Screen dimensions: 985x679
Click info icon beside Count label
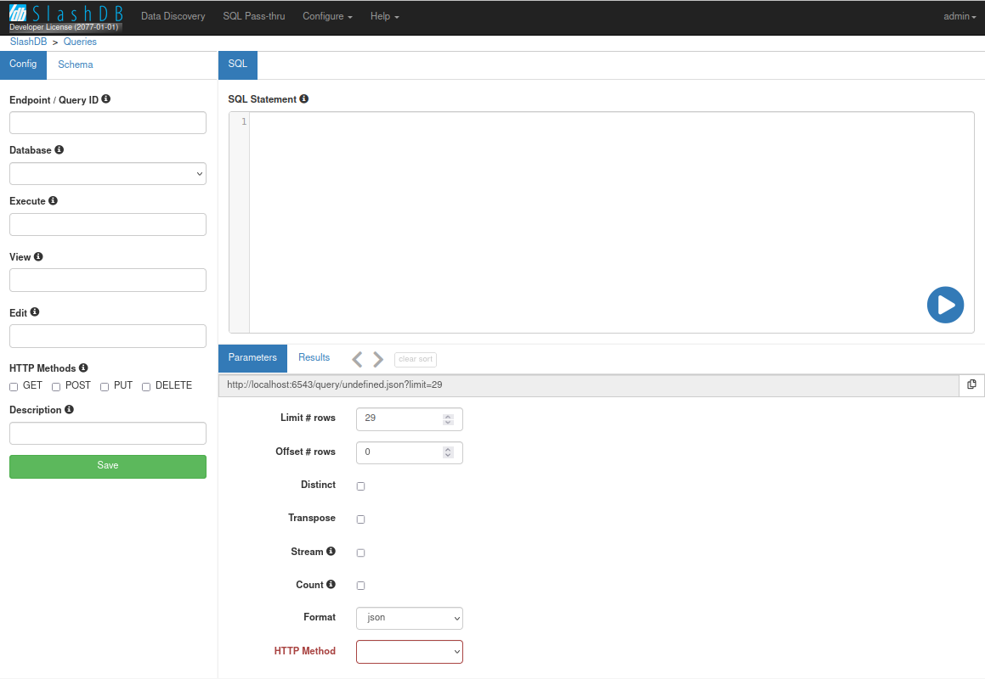[x=331, y=584]
